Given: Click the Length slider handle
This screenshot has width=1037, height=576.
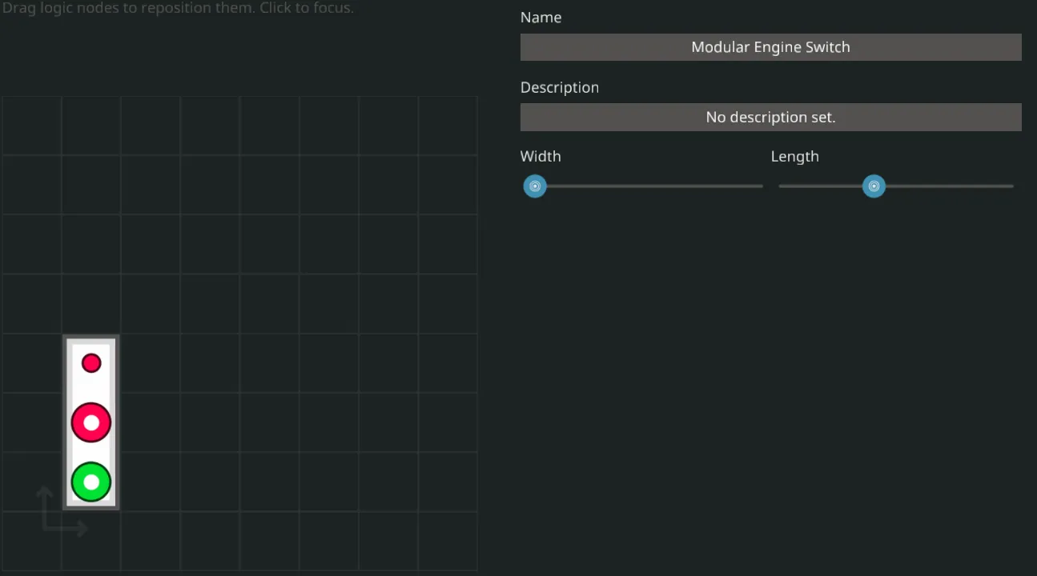Looking at the screenshot, I should (874, 186).
